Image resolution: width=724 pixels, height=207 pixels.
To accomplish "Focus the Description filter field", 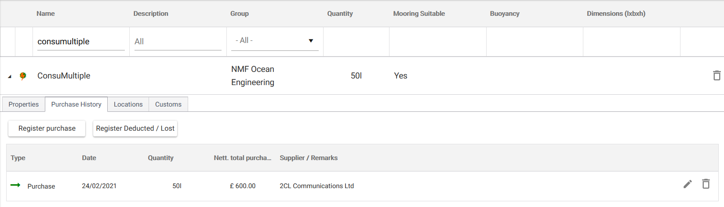I will coord(178,42).
